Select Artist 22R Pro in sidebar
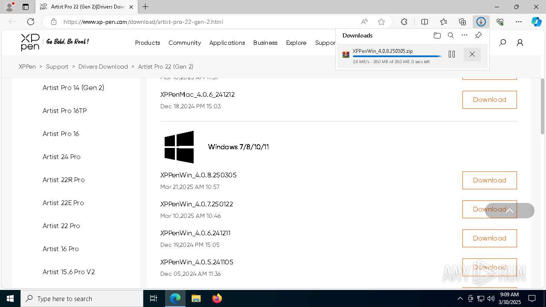 point(64,180)
